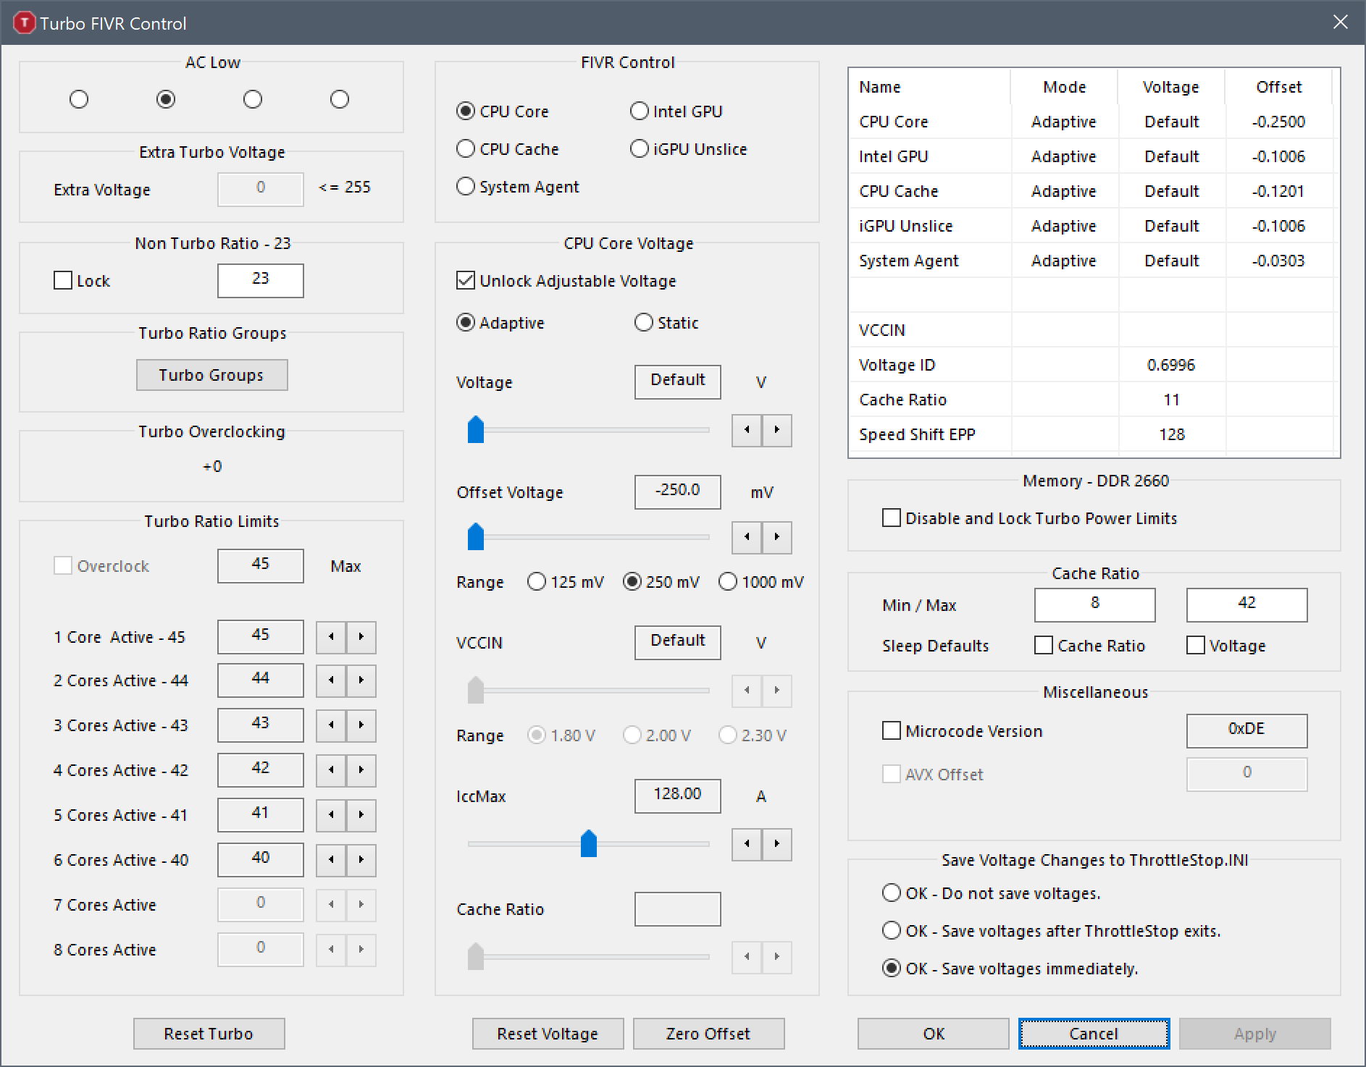The height and width of the screenshot is (1067, 1366).
Task: Increase the 3 Cores Active ratio arrow
Action: [361, 725]
